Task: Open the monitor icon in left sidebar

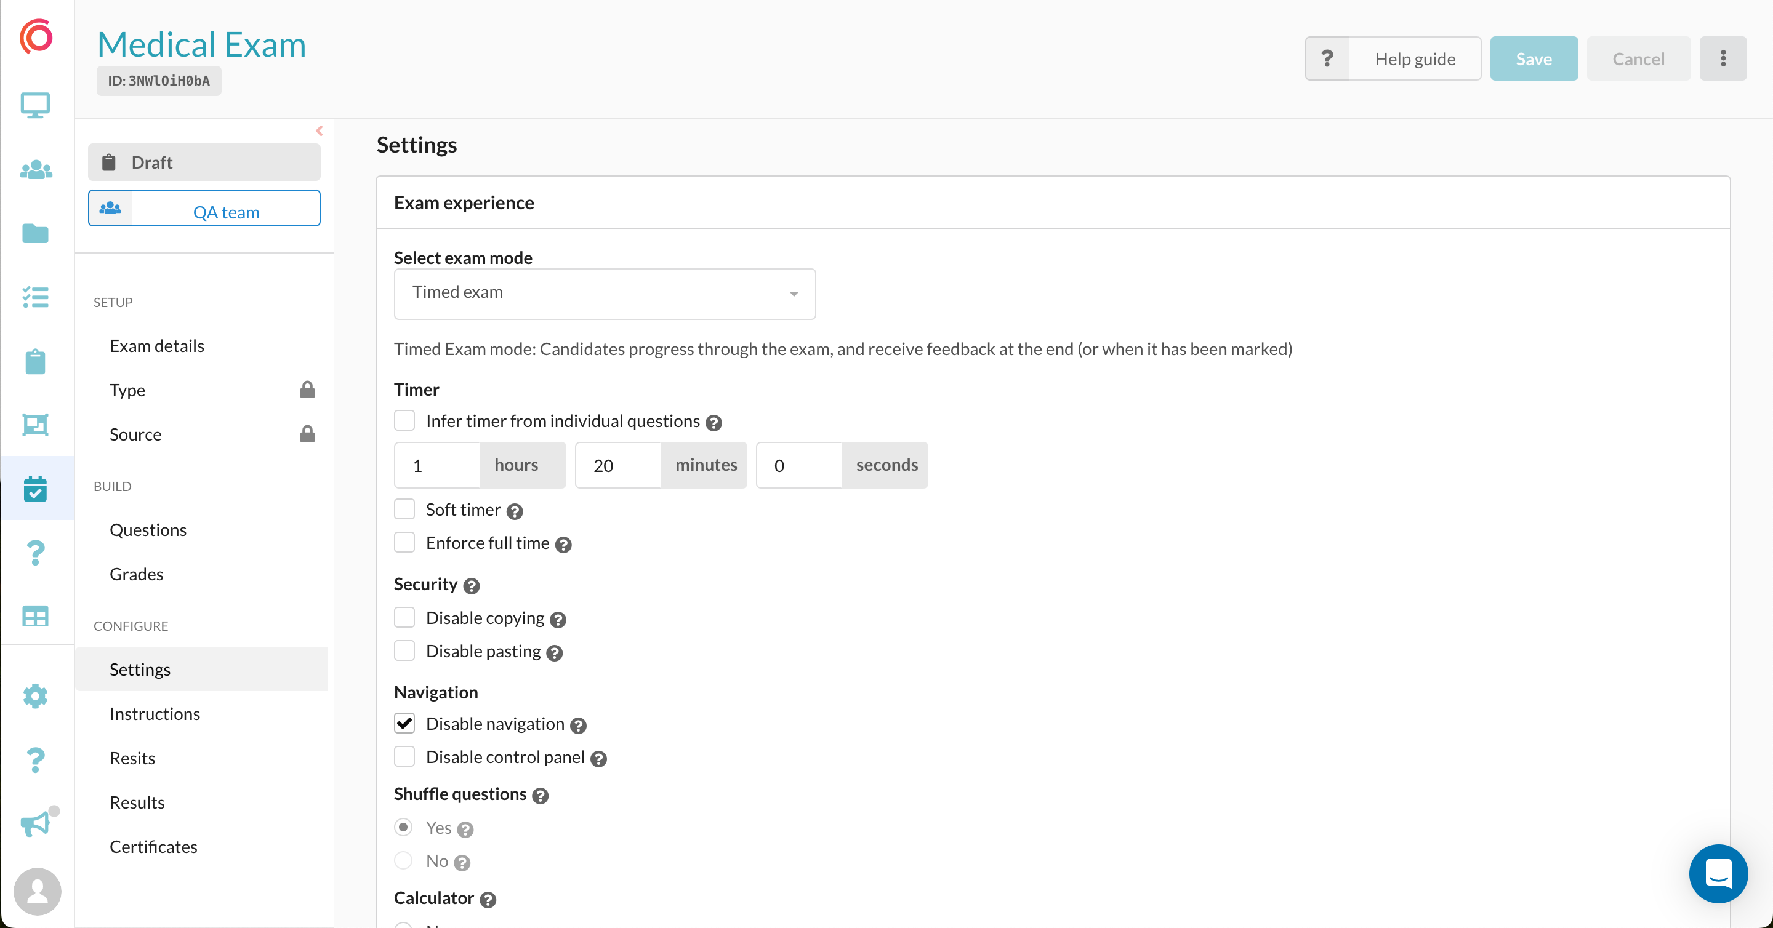Action: pos(35,105)
